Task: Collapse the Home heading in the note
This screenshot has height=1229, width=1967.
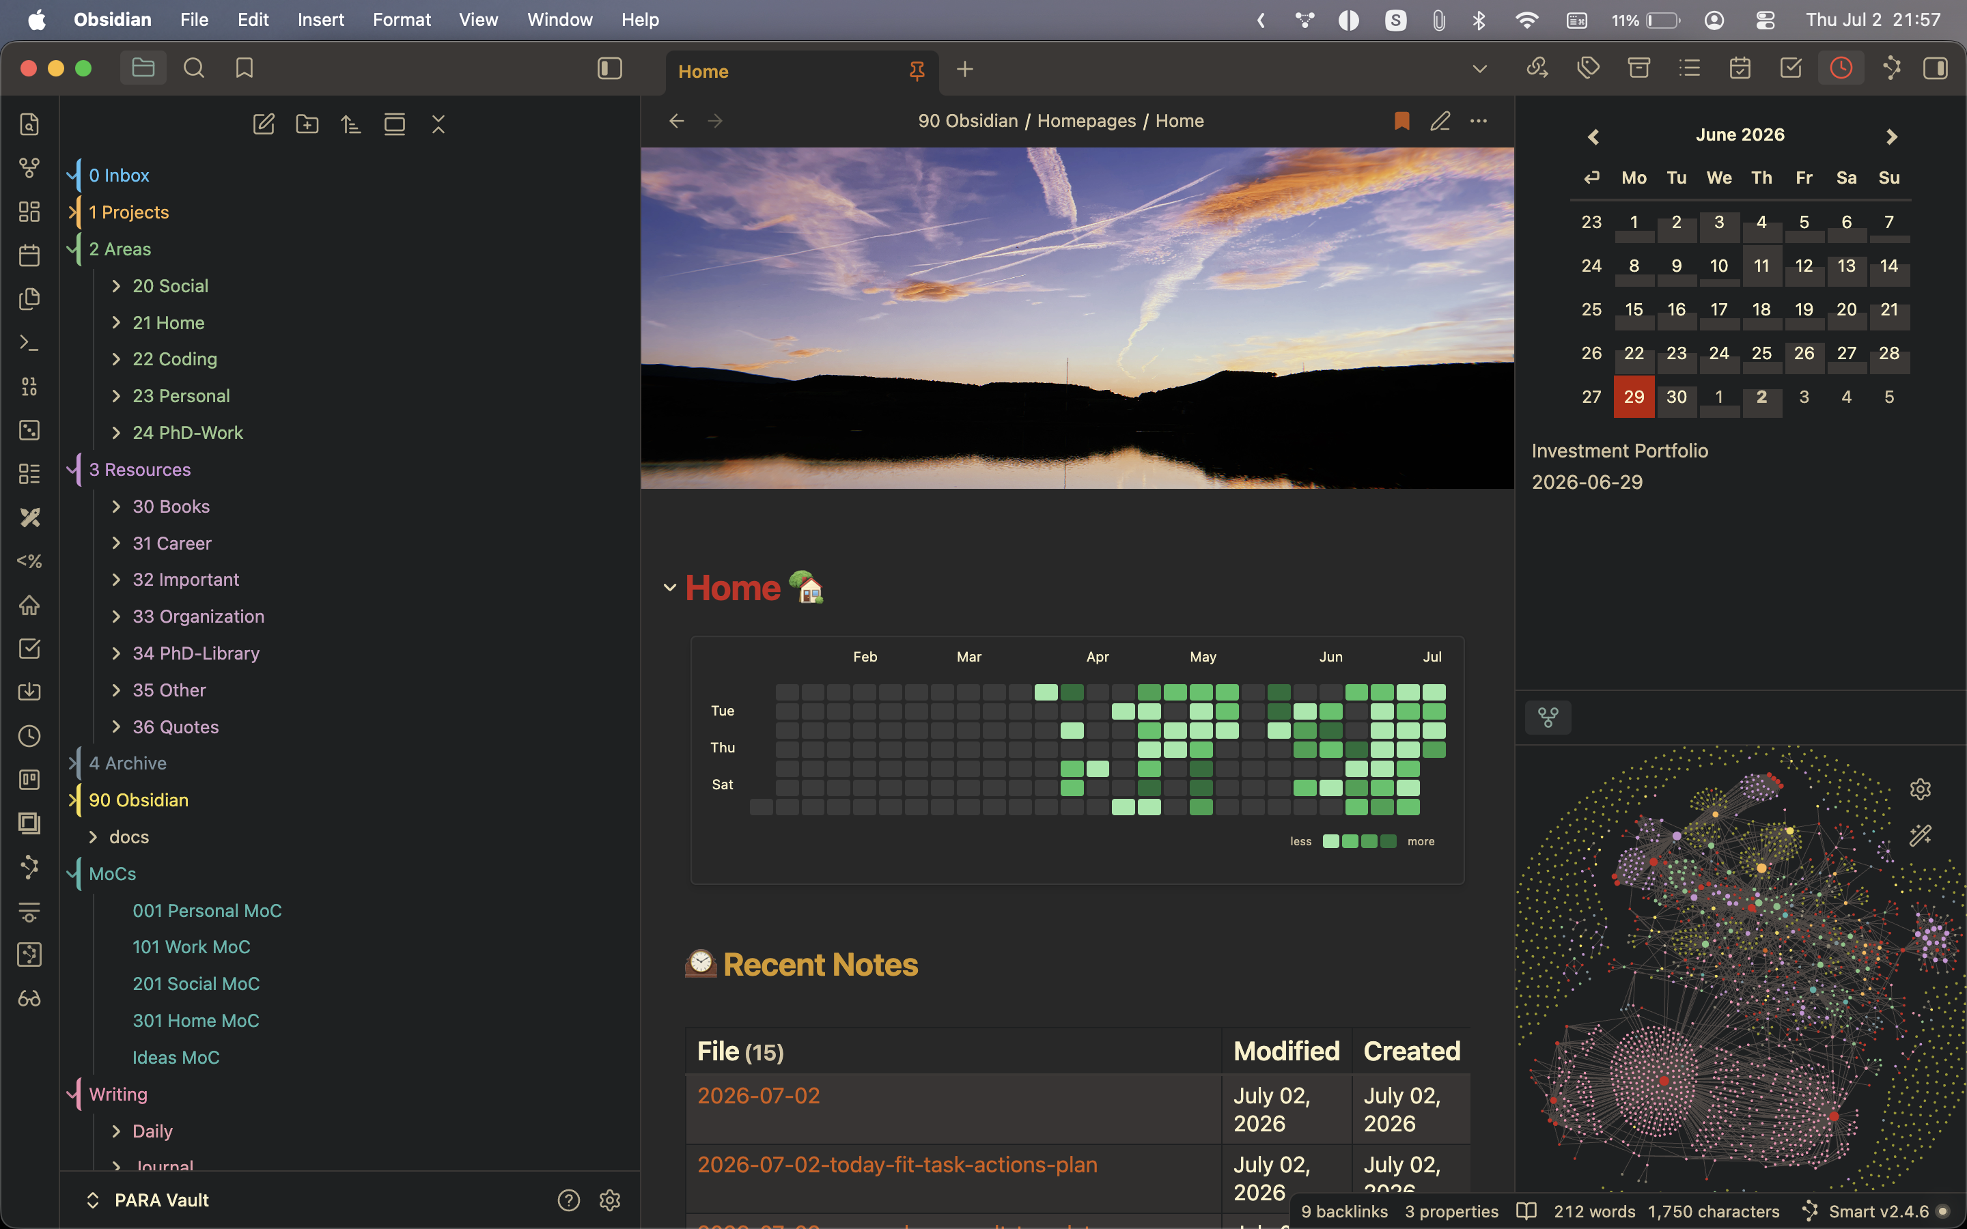Action: click(x=670, y=588)
